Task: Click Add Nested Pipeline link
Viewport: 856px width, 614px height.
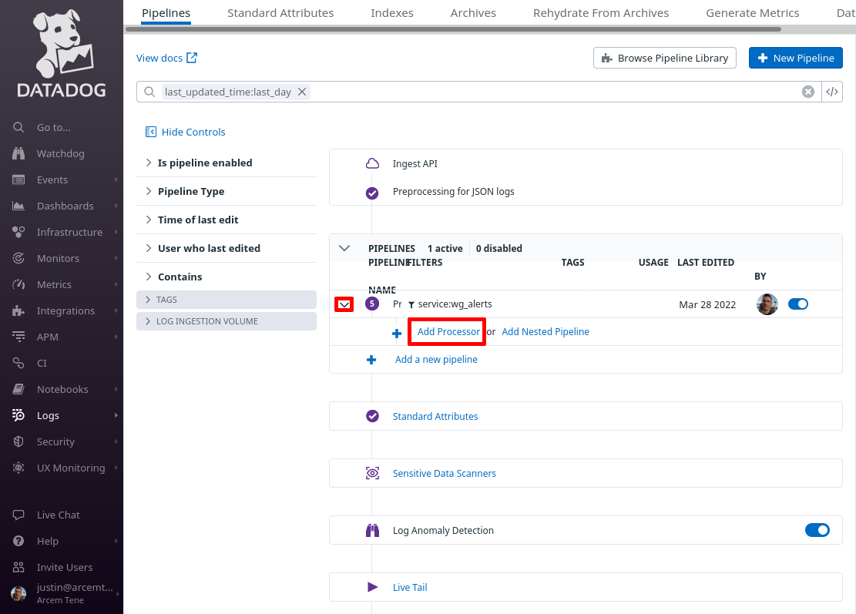Action: click(545, 331)
